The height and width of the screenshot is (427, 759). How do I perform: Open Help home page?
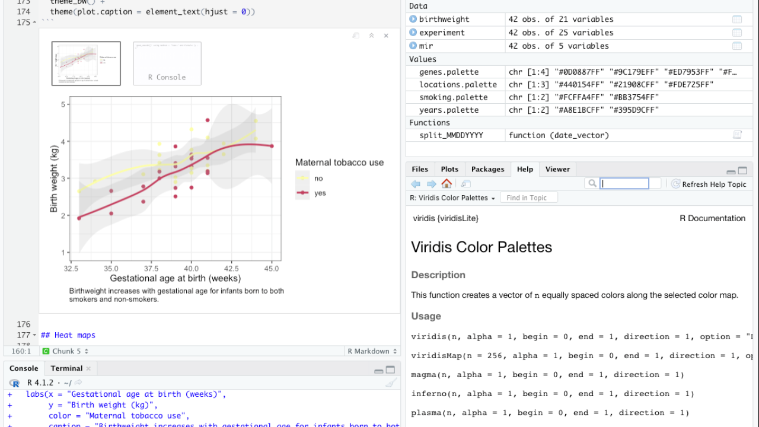(x=447, y=184)
